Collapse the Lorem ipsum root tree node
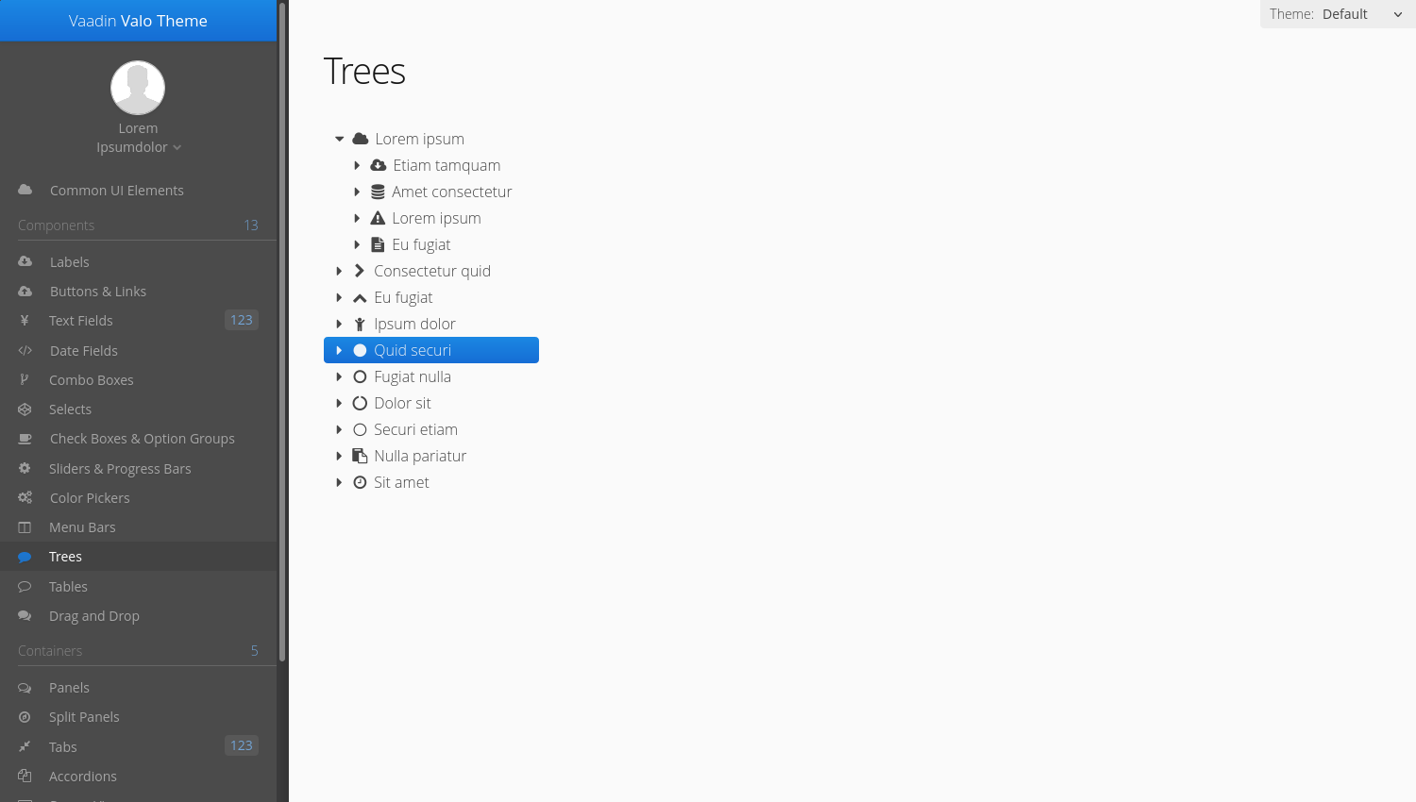Screen dimensions: 1416x802 tap(340, 139)
